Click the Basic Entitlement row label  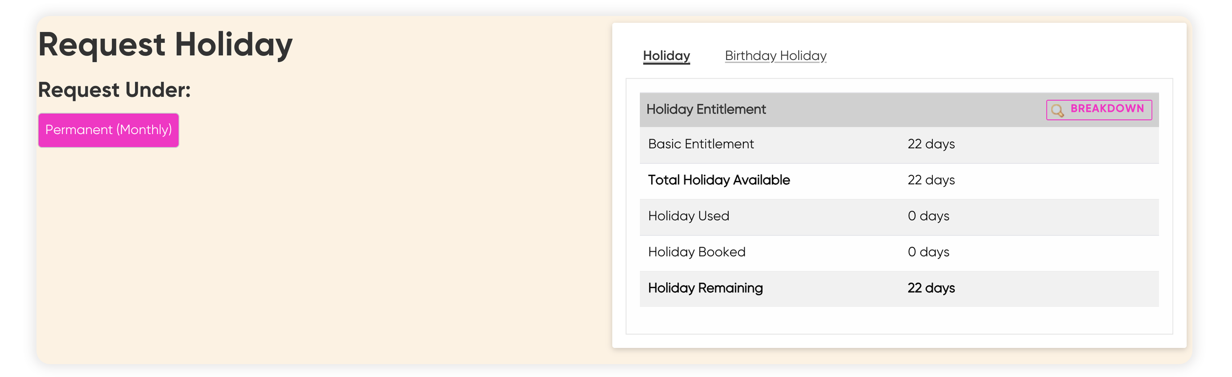(x=701, y=144)
